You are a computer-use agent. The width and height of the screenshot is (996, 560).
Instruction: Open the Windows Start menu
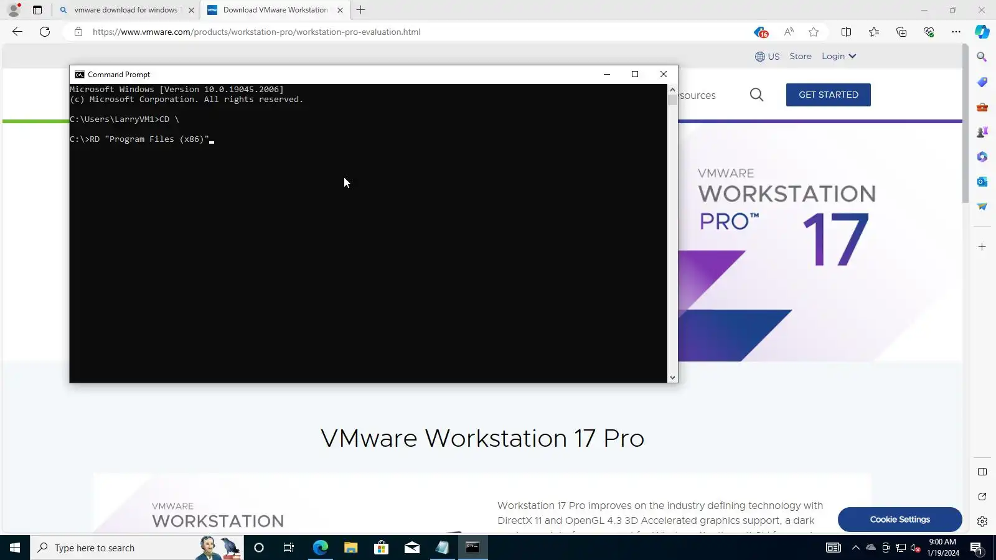click(15, 548)
